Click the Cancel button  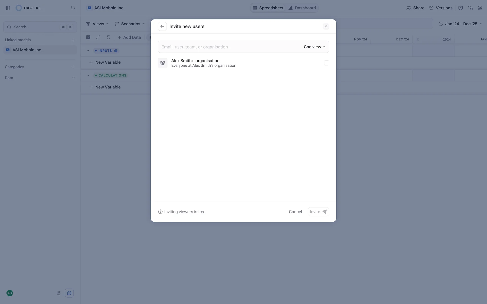coord(295,212)
